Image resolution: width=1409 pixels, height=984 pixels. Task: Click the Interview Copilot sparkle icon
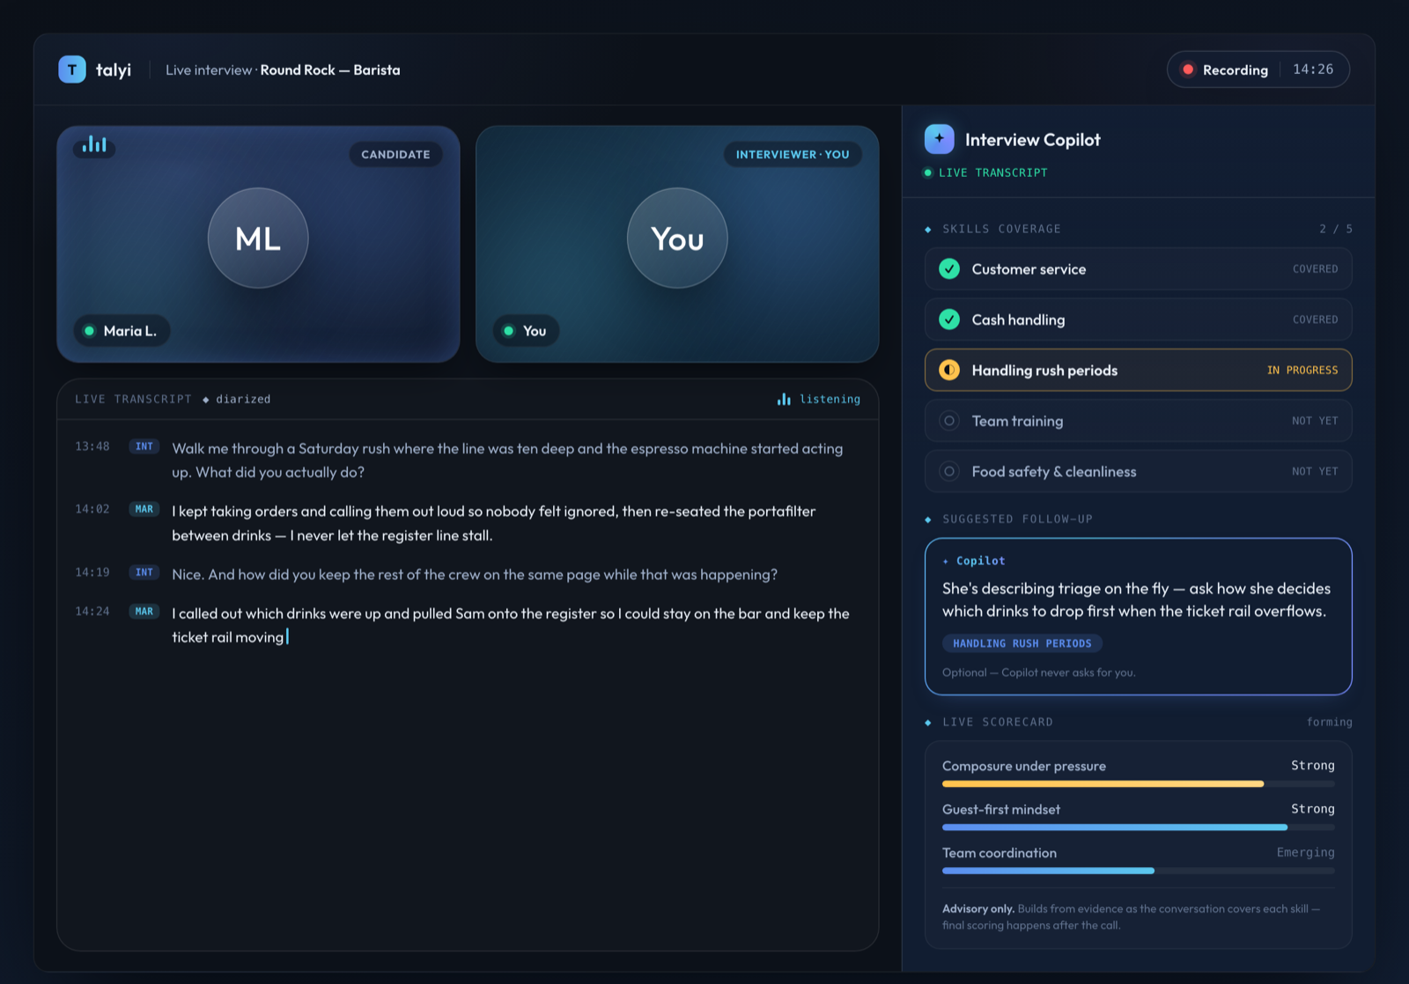tap(940, 139)
